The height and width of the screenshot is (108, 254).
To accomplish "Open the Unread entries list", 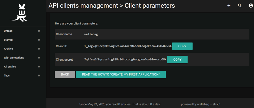I will 23,31.
